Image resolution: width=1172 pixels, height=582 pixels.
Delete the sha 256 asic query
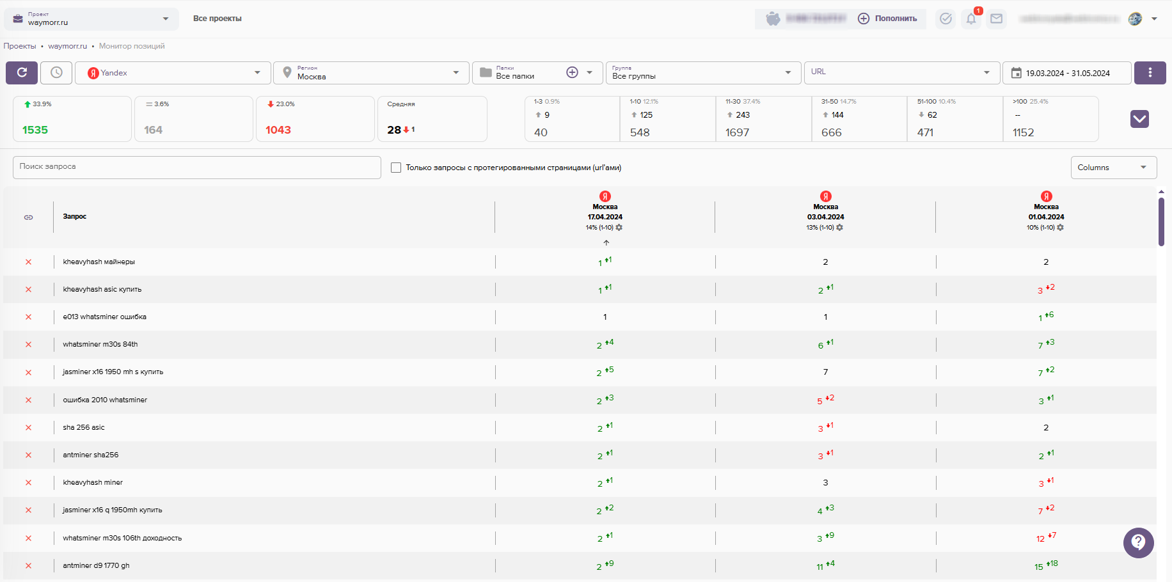(28, 428)
